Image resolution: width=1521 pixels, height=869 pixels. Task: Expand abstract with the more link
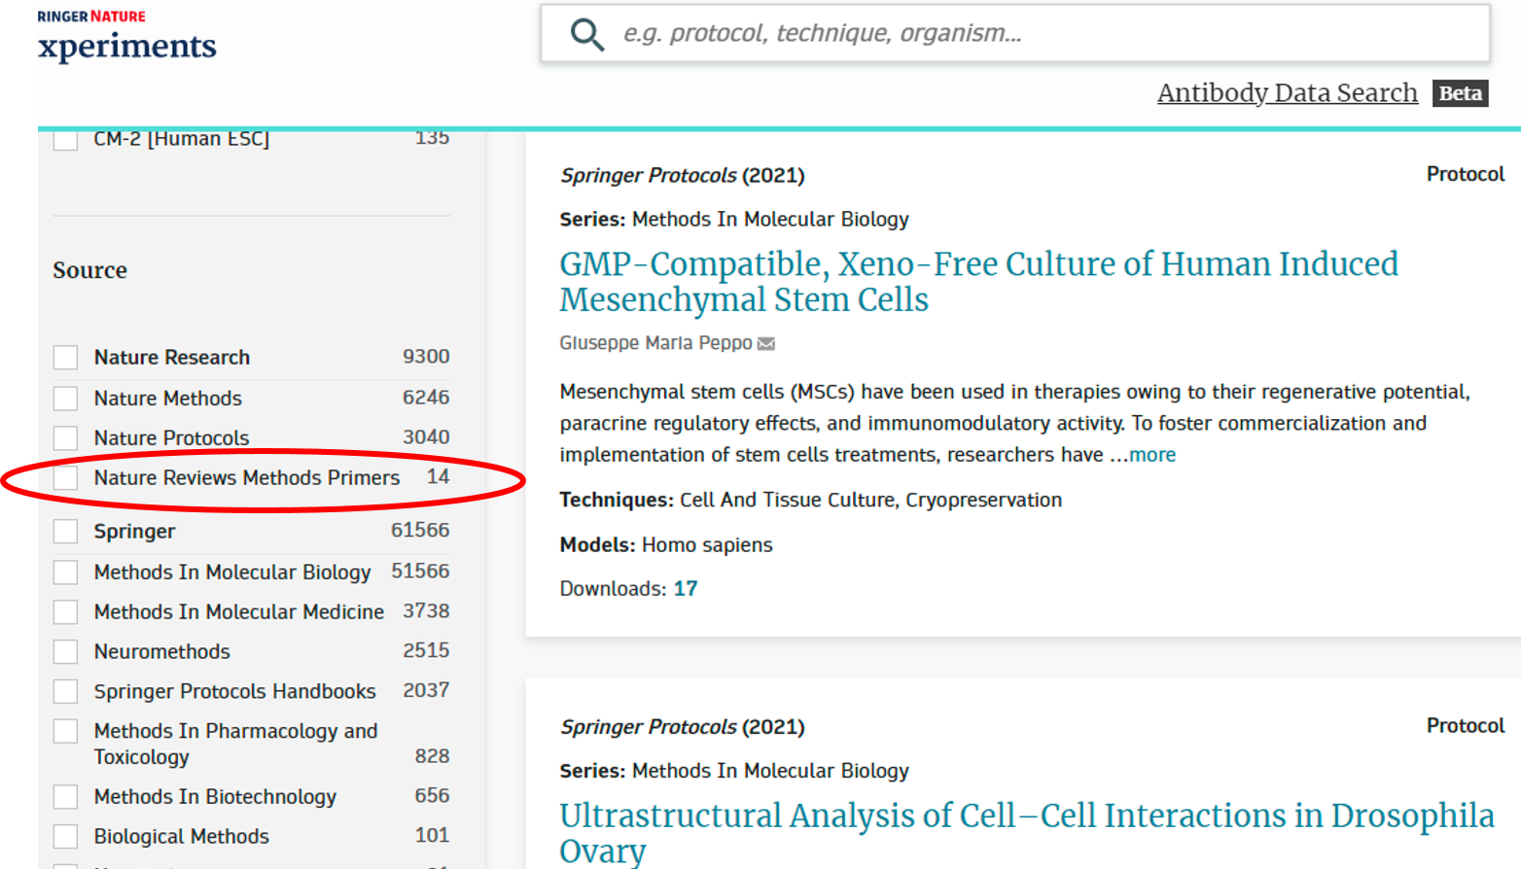pos(1152,455)
